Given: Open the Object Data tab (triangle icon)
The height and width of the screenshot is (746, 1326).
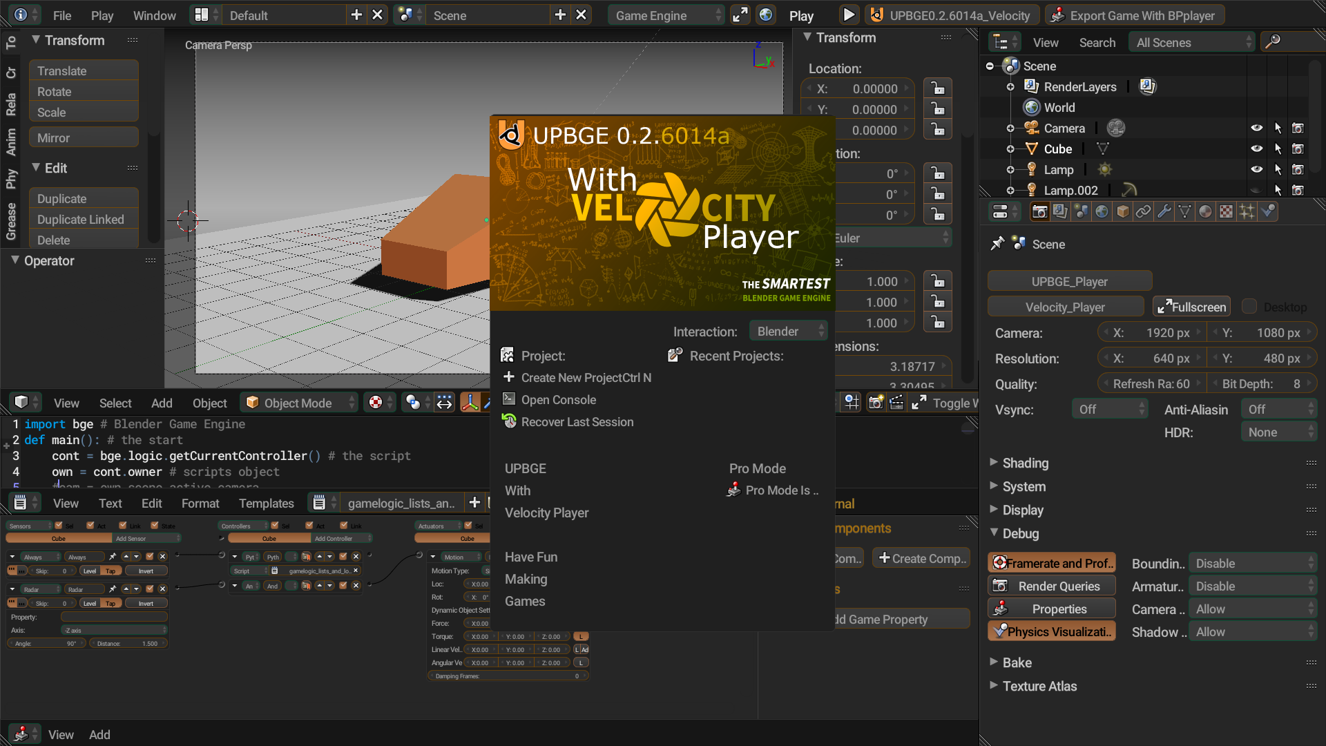Looking at the screenshot, I should tap(1185, 212).
